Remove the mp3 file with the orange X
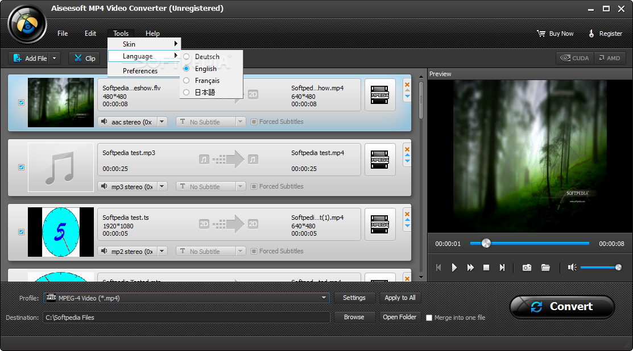633x351 pixels. point(407,149)
